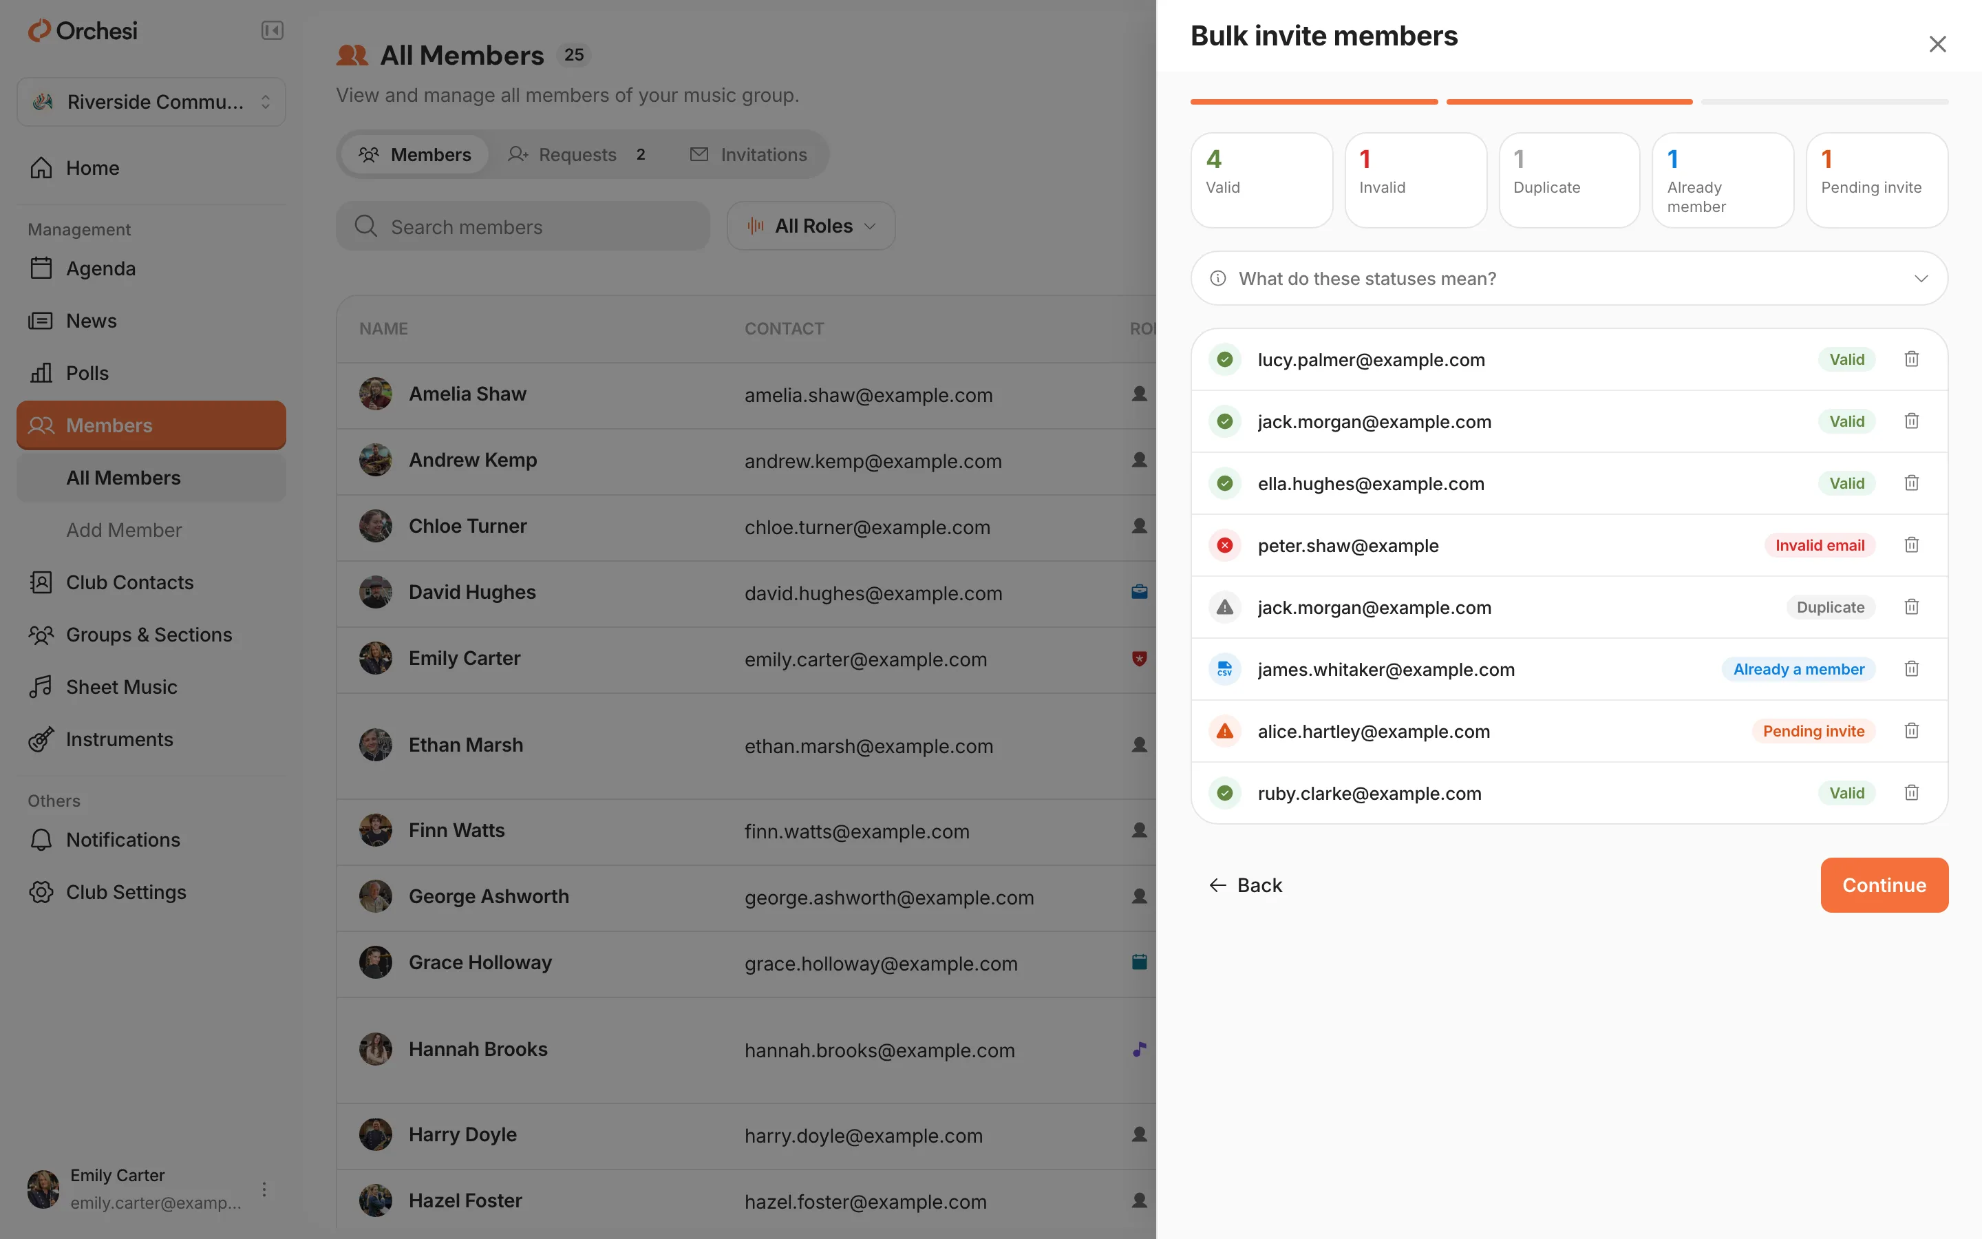Click CSV file icon beside james.whitaker@example.com
Screen dimensions: 1982x1239
[x=1224, y=668]
